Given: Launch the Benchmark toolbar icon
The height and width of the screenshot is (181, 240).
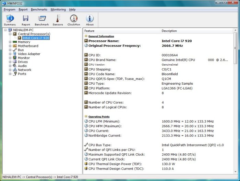Looking at the screenshot, I should (41, 20).
